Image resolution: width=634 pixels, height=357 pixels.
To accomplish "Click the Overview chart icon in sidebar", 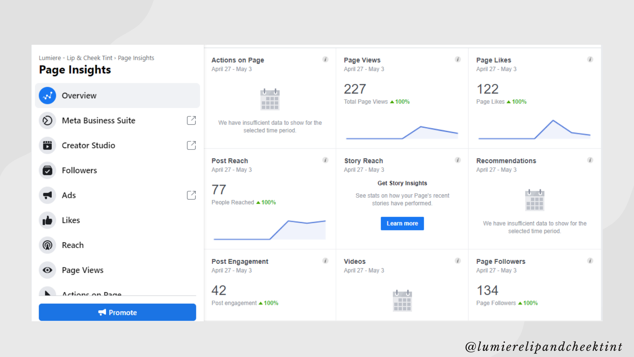I will click(x=48, y=95).
